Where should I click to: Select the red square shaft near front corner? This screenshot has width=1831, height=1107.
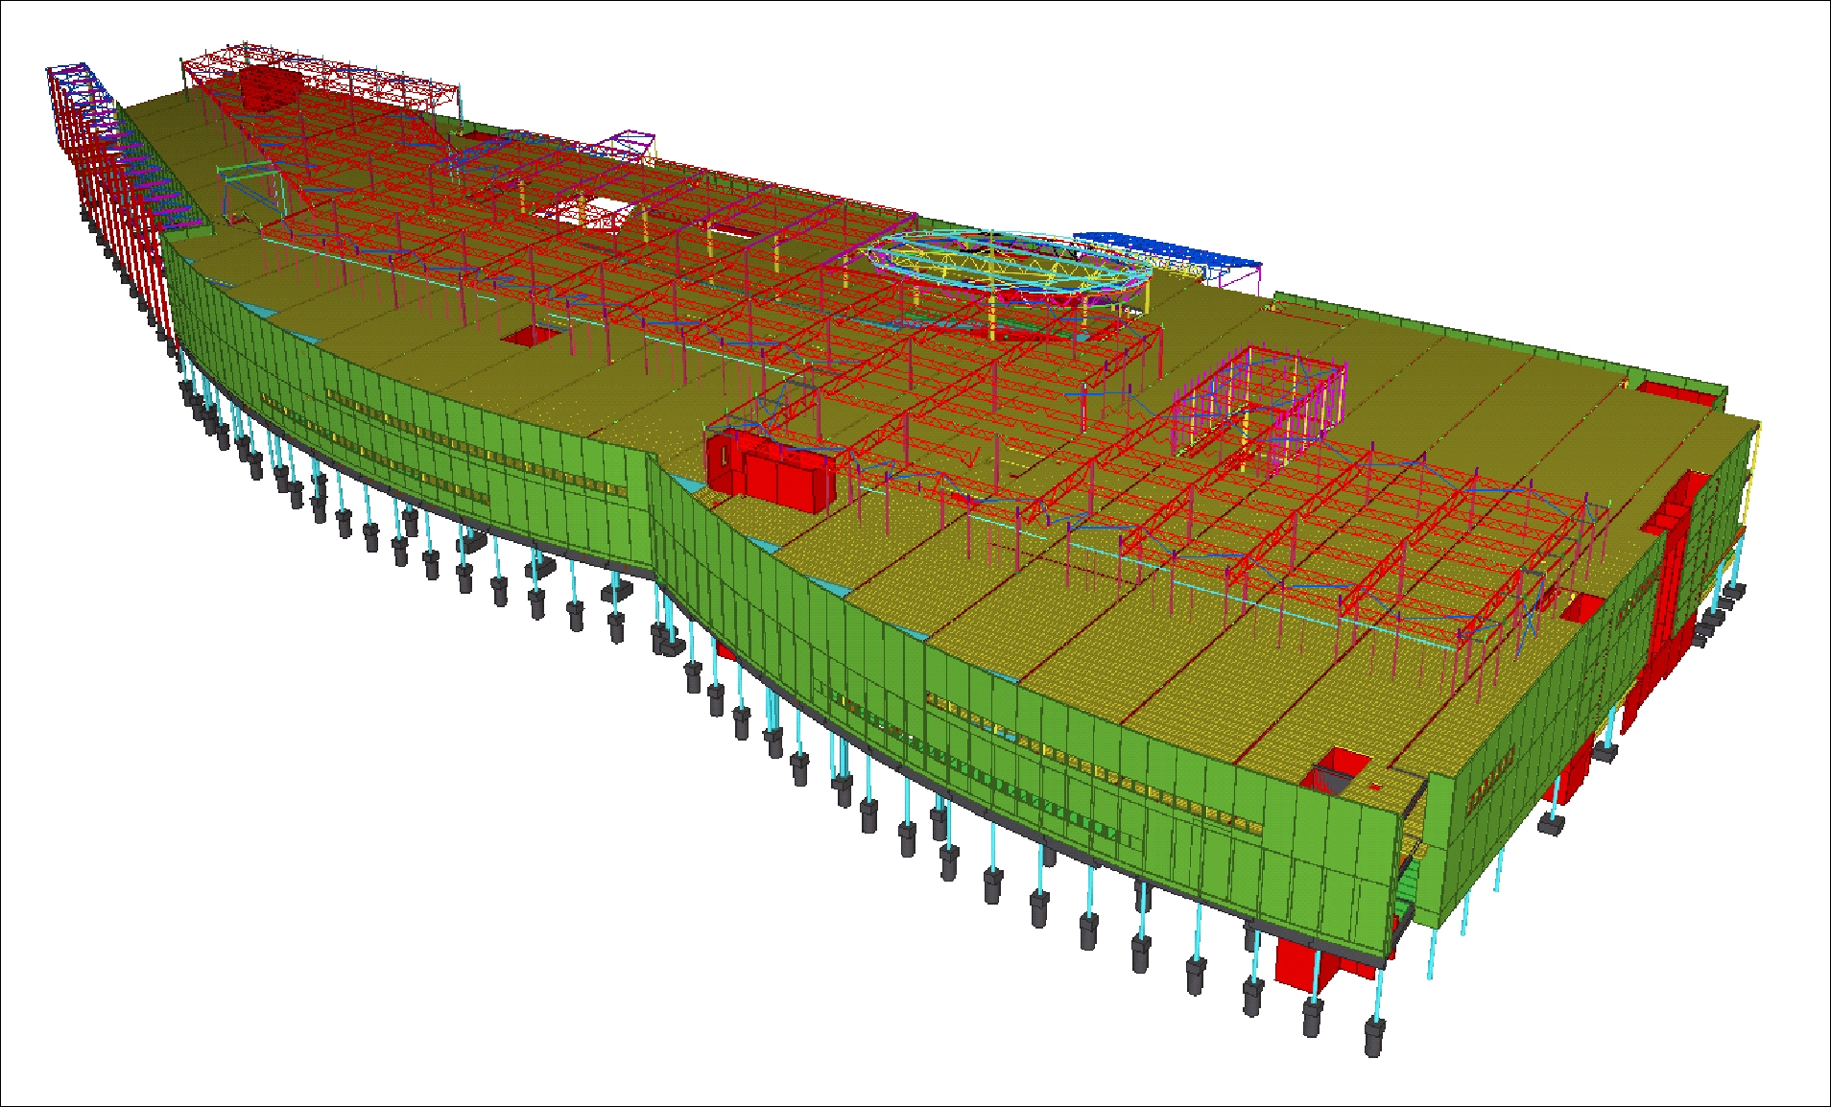point(1335,772)
